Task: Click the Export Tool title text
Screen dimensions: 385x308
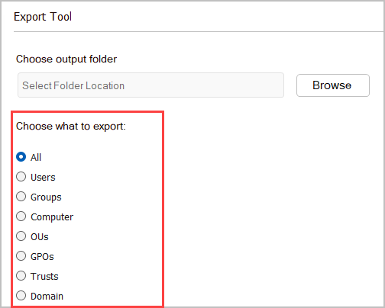Action: (43, 17)
